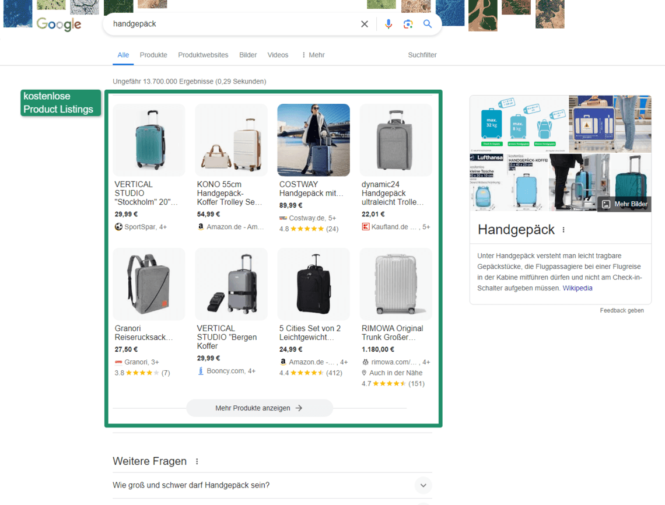Image resolution: width=665 pixels, height=505 pixels.
Task: Click the Ungefähr 13.700.000 Ergebnisse result count
Action: pyautogui.click(x=189, y=82)
